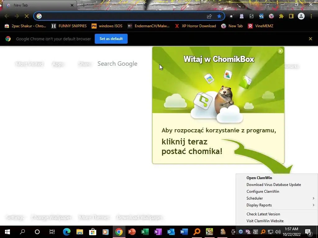Open the Windows Start menu

pos(7,232)
